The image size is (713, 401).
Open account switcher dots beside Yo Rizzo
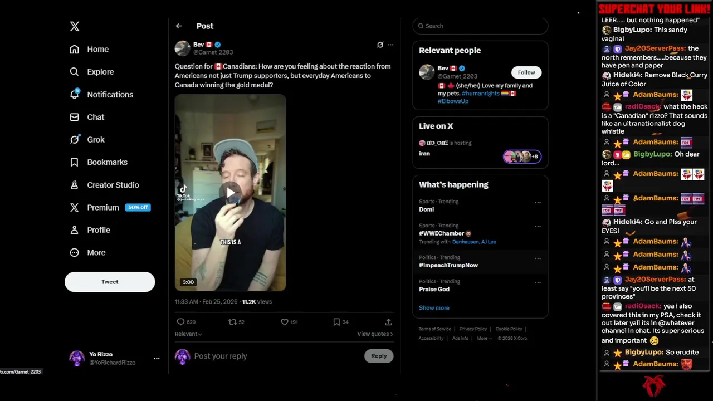coord(157,358)
